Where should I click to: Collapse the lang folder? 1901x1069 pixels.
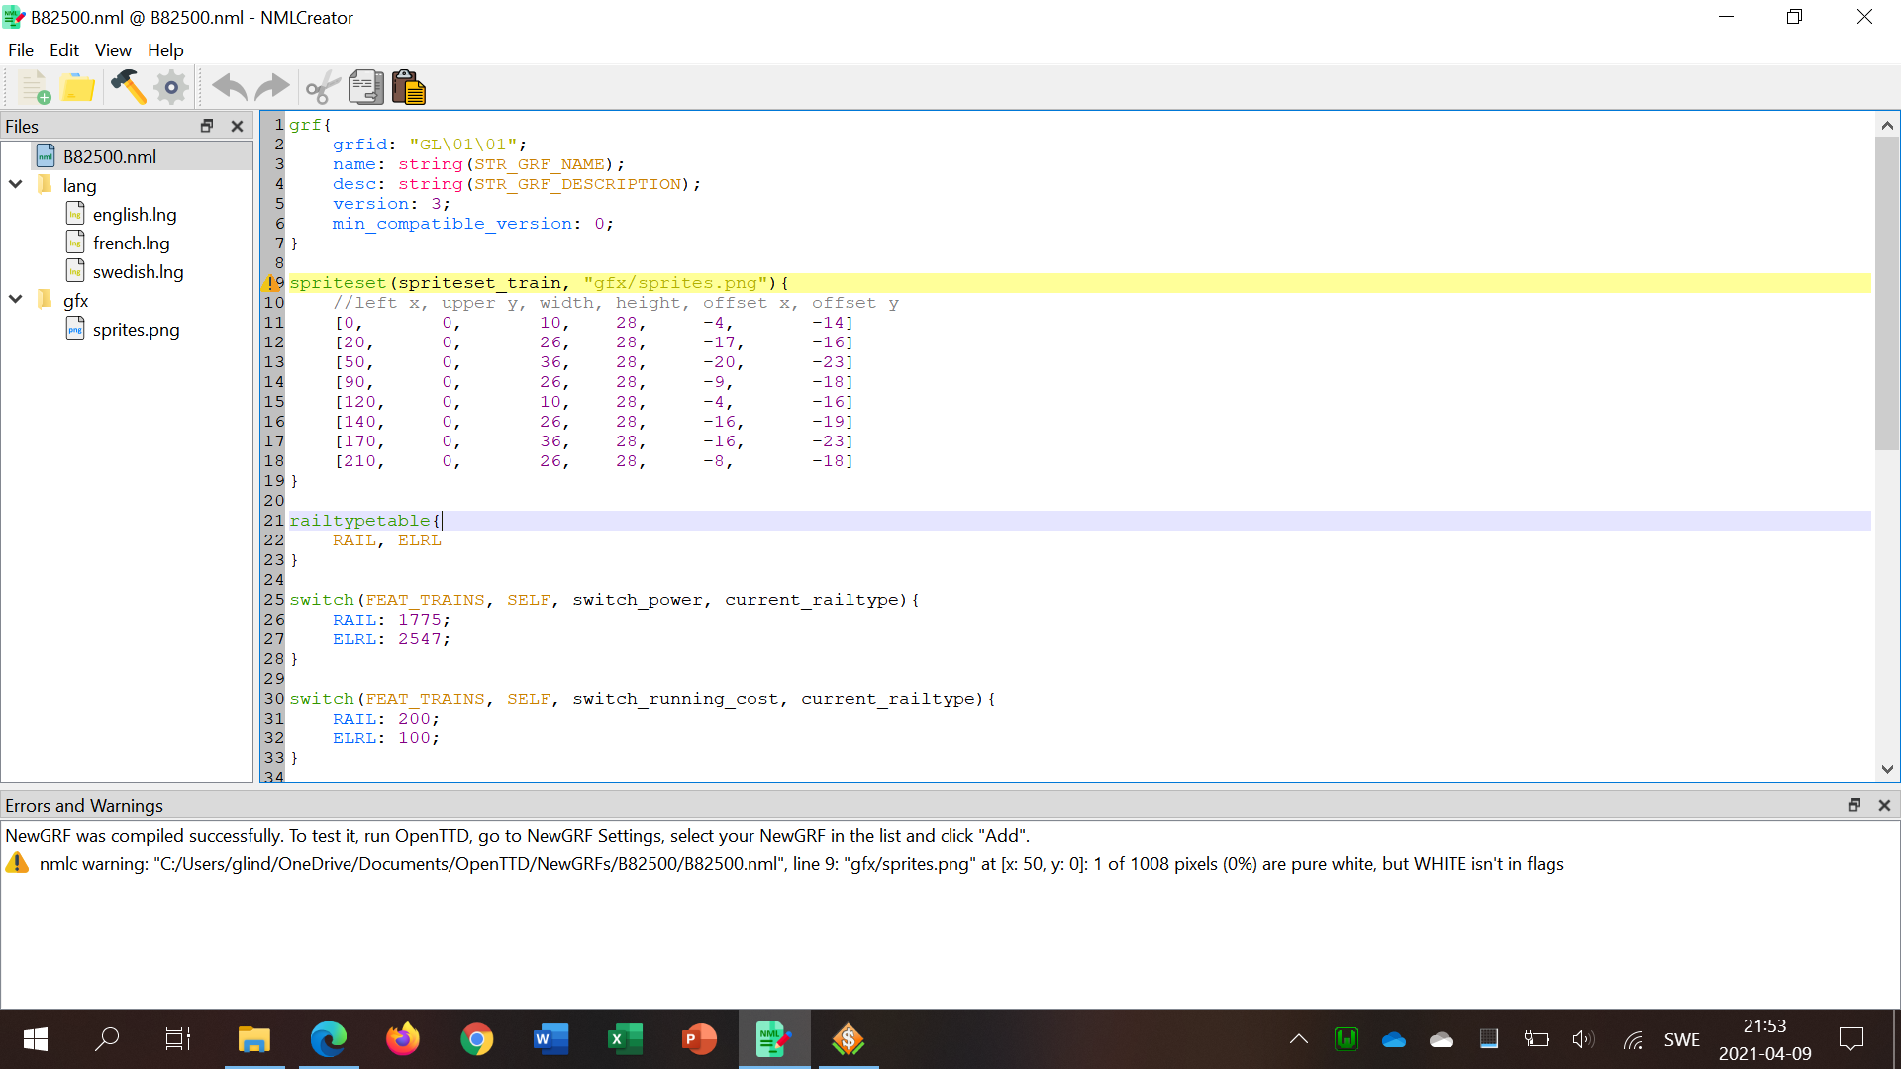click(16, 185)
